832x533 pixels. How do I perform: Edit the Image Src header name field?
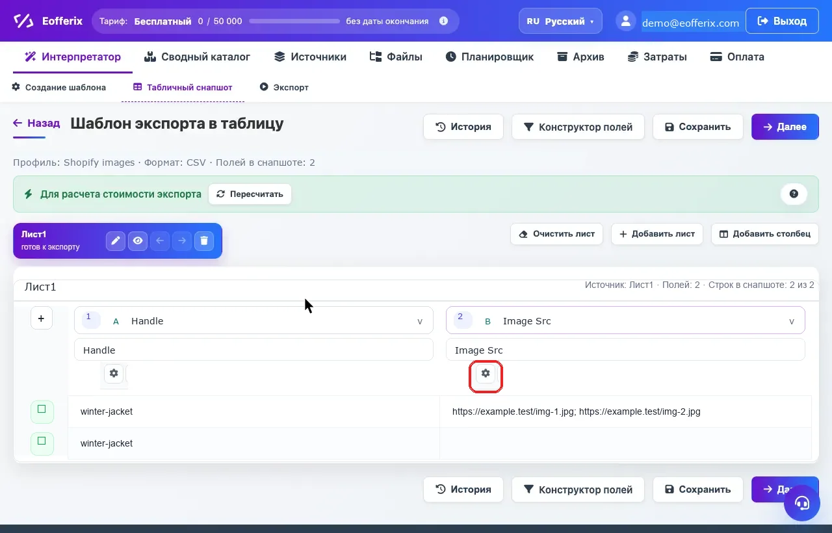tap(625, 350)
